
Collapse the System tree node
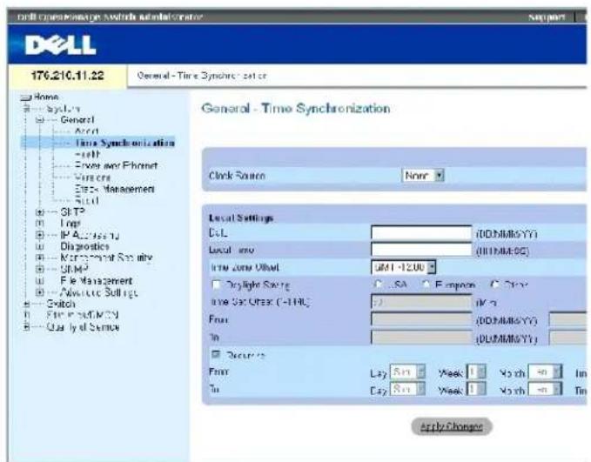pyautogui.click(x=26, y=109)
